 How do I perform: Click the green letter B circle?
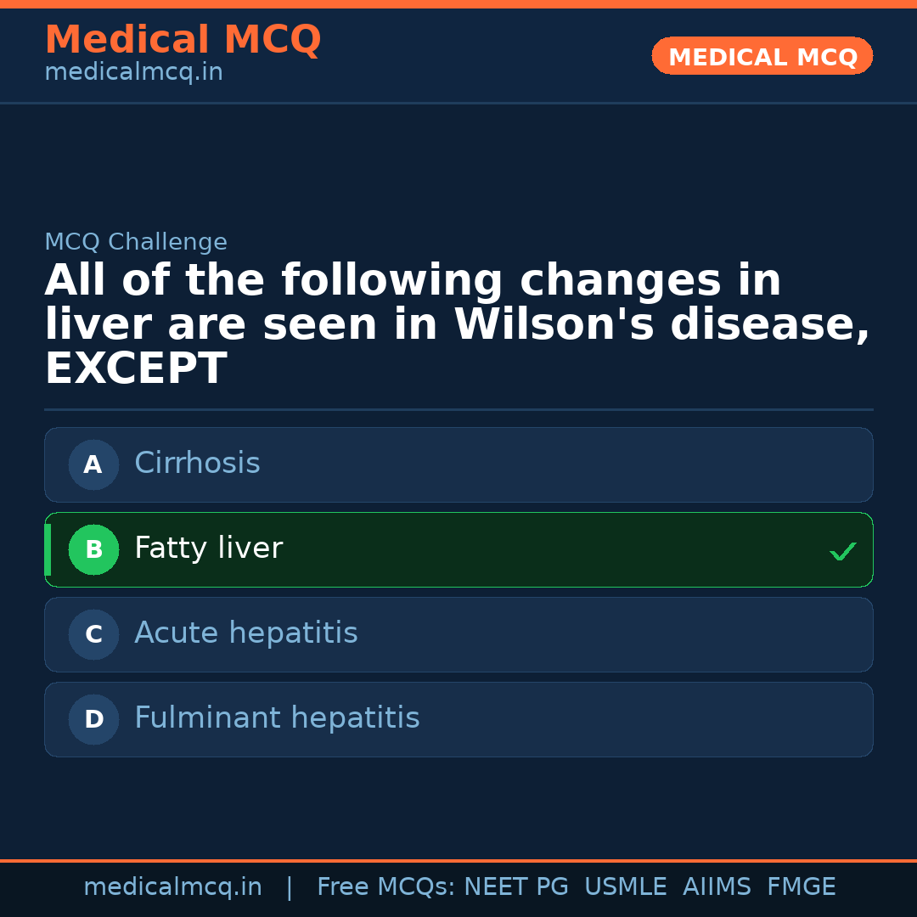point(93,549)
